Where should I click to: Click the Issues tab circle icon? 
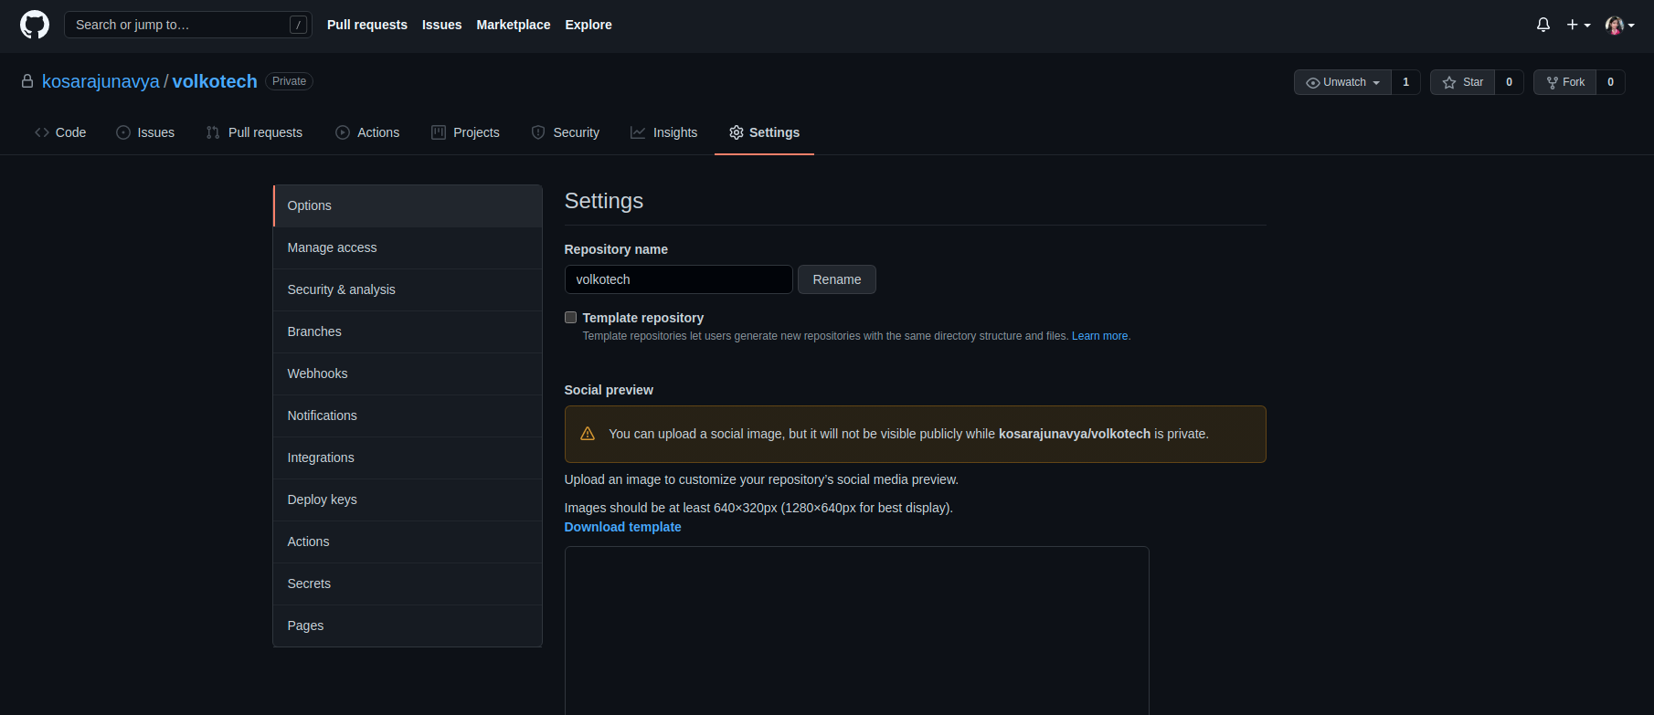[123, 132]
